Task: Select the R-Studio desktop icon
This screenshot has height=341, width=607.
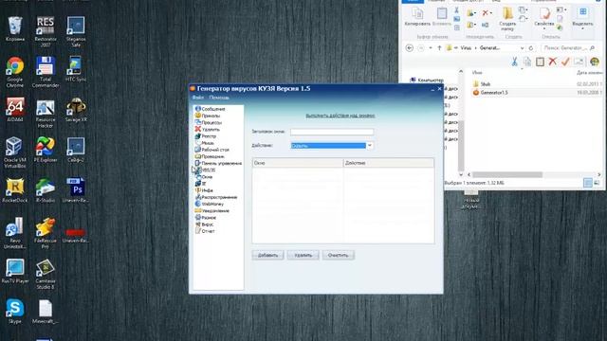Action: [x=46, y=190]
